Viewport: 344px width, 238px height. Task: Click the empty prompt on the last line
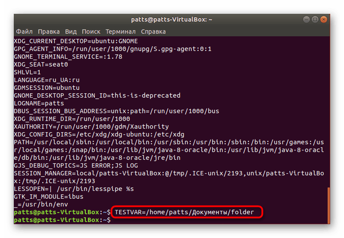(63, 220)
